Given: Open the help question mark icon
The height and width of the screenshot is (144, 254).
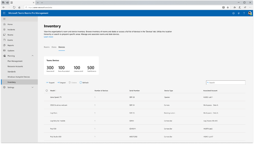Looking at the screenshot, I should (244, 13).
